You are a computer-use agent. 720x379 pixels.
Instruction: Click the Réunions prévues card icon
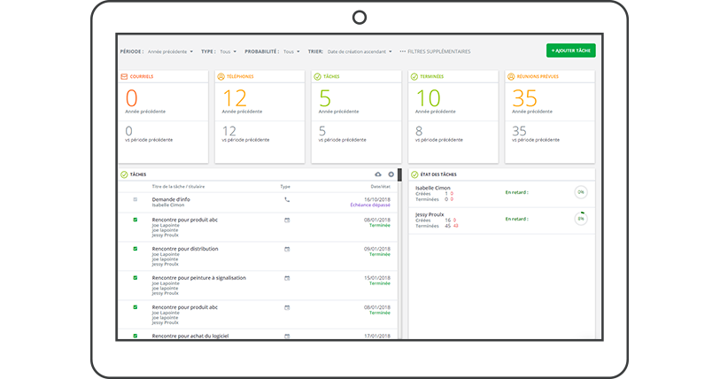click(x=511, y=77)
